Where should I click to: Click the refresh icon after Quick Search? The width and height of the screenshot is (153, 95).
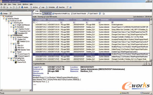tap(100, 14)
